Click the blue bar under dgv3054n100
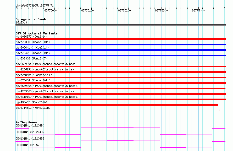 (120, 50)
